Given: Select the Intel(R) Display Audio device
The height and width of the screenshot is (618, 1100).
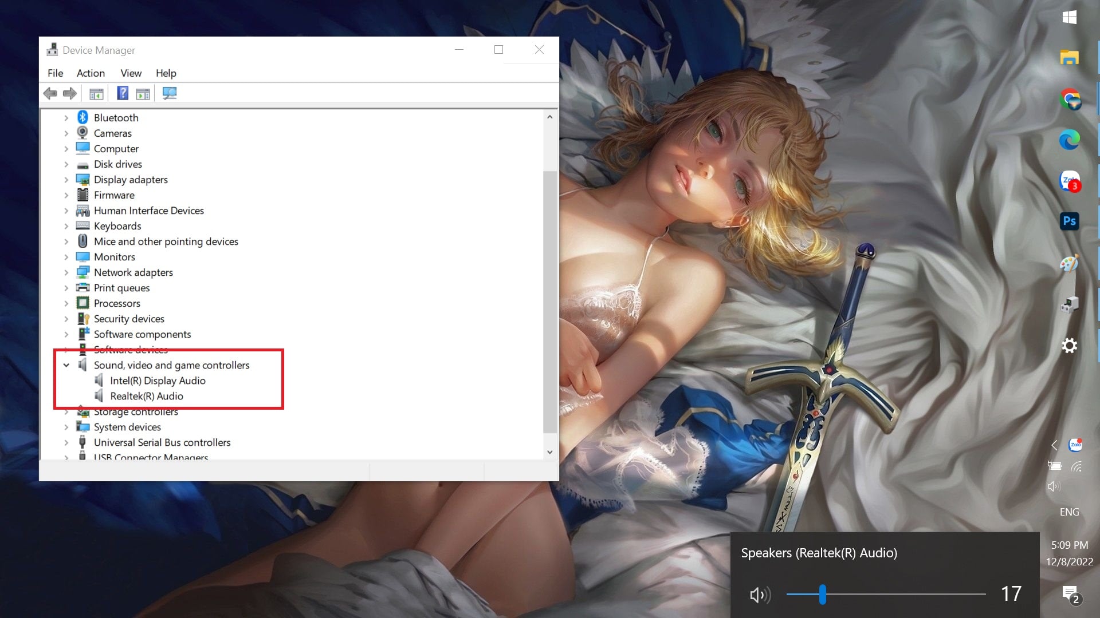Looking at the screenshot, I should pyautogui.click(x=158, y=381).
